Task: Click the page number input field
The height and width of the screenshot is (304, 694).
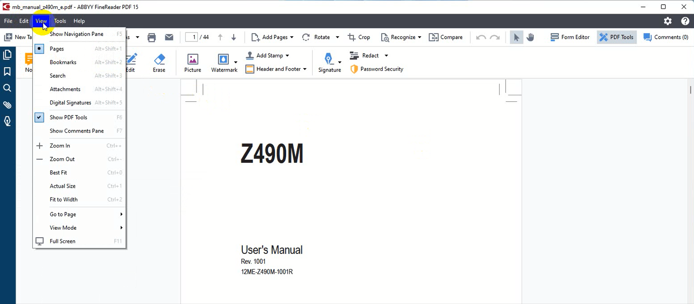Action: coord(192,37)
